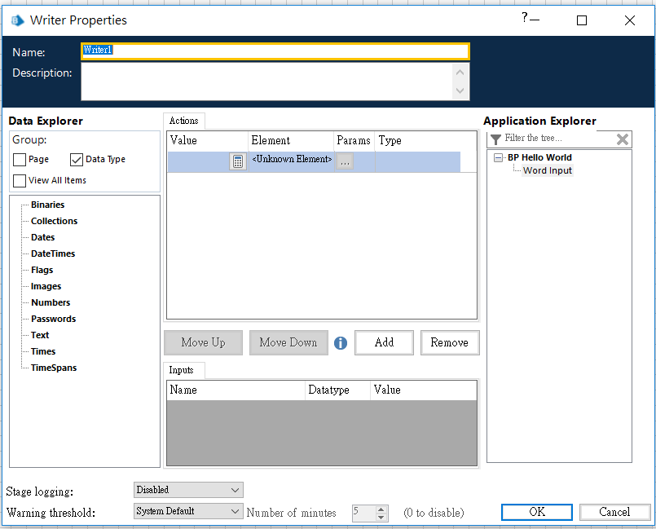Open the Stage logging dropdown
The height and width of the screenshot is (529, 656).
click(188, 490)
